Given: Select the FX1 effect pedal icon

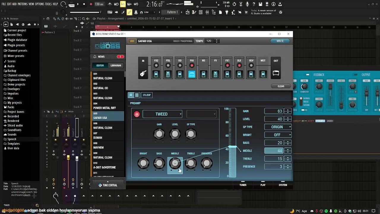Looking at the screenshot, I should [227, 74].
